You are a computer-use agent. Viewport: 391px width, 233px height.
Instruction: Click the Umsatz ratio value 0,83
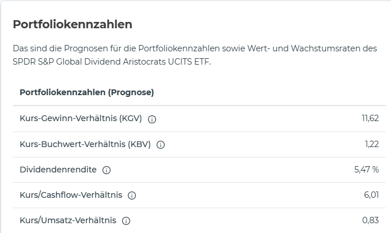pyautogui.click(x=370, y=220)
